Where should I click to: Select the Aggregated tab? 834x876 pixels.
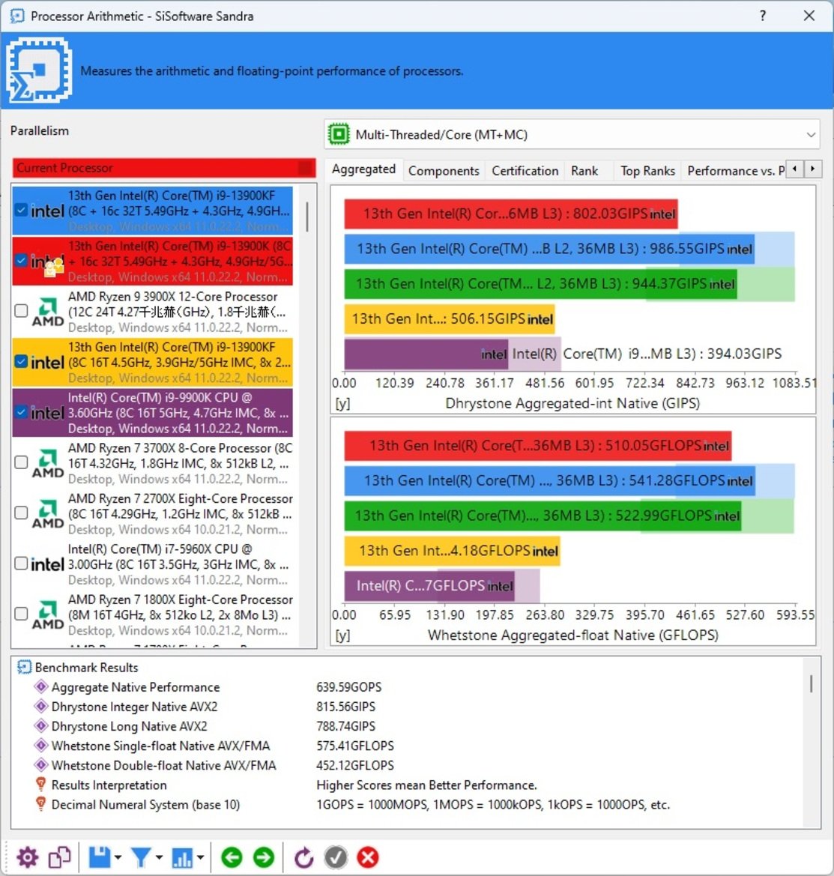point(363,169)
